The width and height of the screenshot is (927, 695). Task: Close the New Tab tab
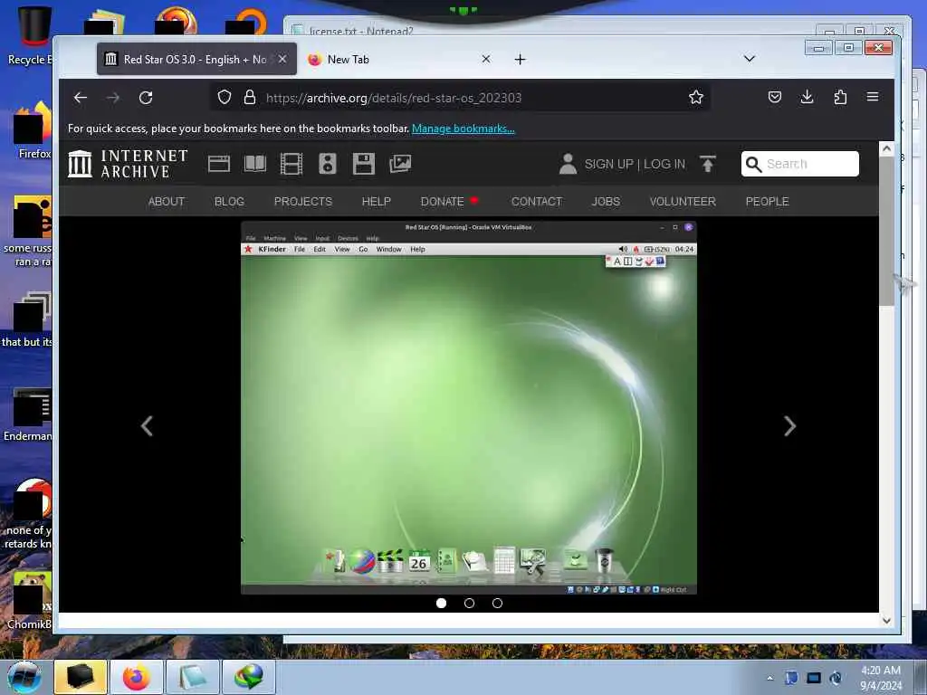486,59
